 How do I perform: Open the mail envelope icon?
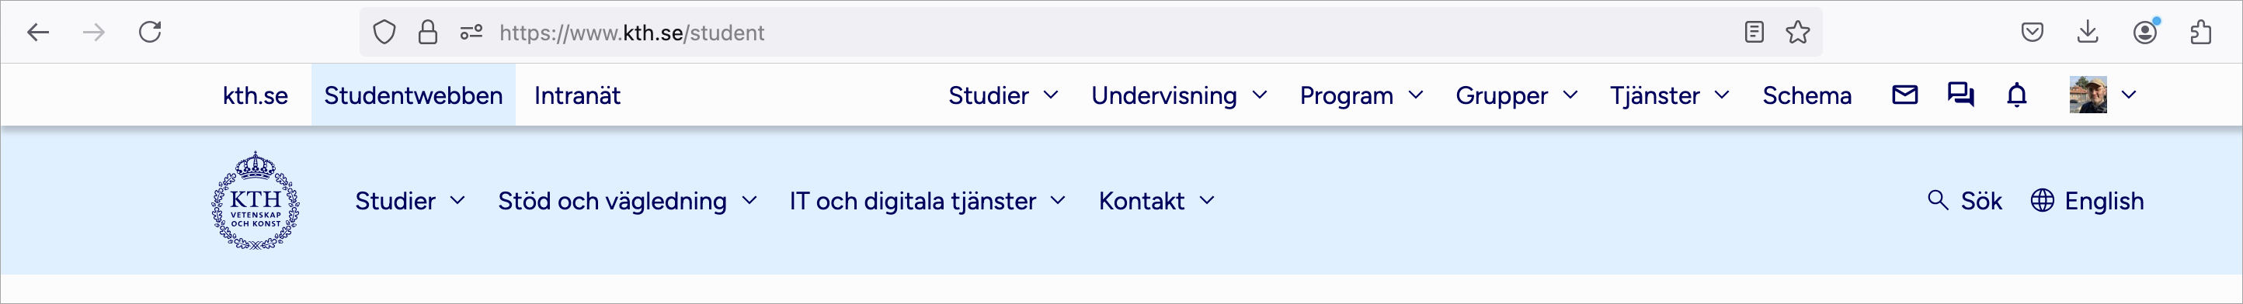coord(1904,95)
